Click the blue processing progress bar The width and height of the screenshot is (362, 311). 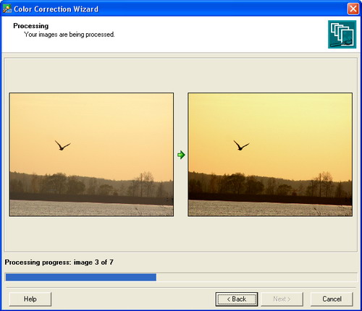[181, 277]
